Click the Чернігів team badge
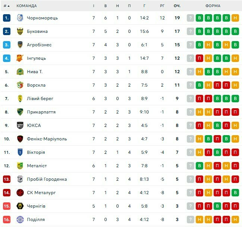 pos(20,206)
